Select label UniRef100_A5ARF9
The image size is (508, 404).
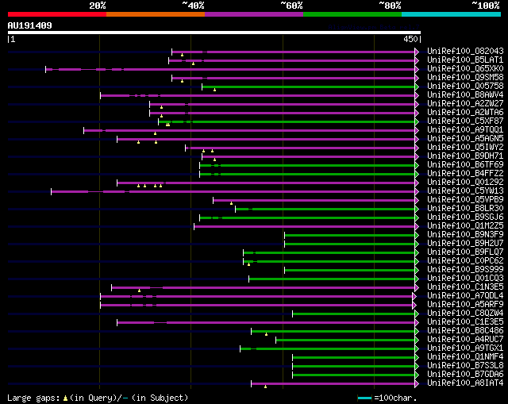pos(465,305)
